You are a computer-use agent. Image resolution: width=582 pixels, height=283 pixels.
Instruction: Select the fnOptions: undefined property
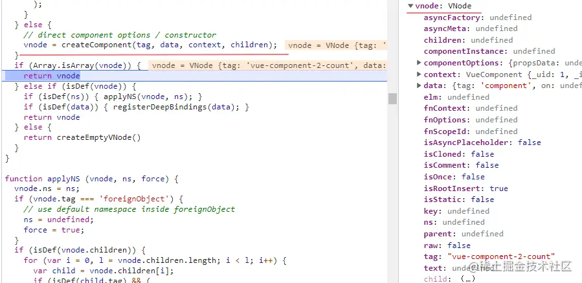click(471, 120)
